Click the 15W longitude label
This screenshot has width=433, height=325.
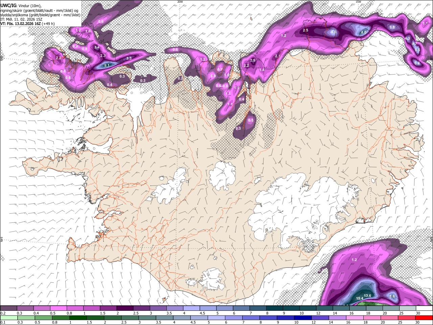pyautogui.click(x=358, y=2)
